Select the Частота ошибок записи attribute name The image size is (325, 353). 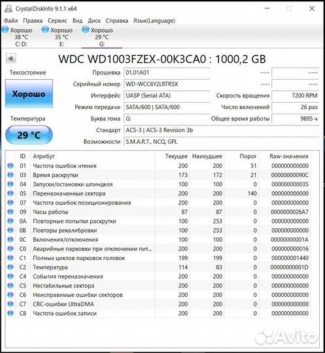pos(65,313)
